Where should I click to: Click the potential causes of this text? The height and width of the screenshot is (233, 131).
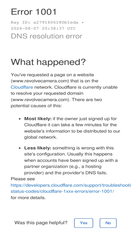pyautogui.click(x=36, y=106)
